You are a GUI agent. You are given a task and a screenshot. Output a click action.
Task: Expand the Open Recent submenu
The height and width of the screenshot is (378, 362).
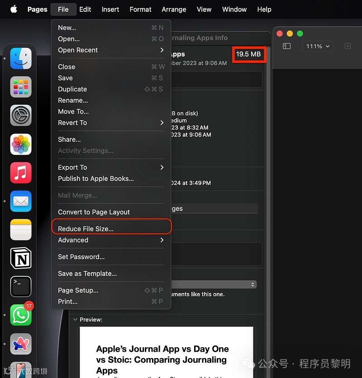(x=111, y=50)
